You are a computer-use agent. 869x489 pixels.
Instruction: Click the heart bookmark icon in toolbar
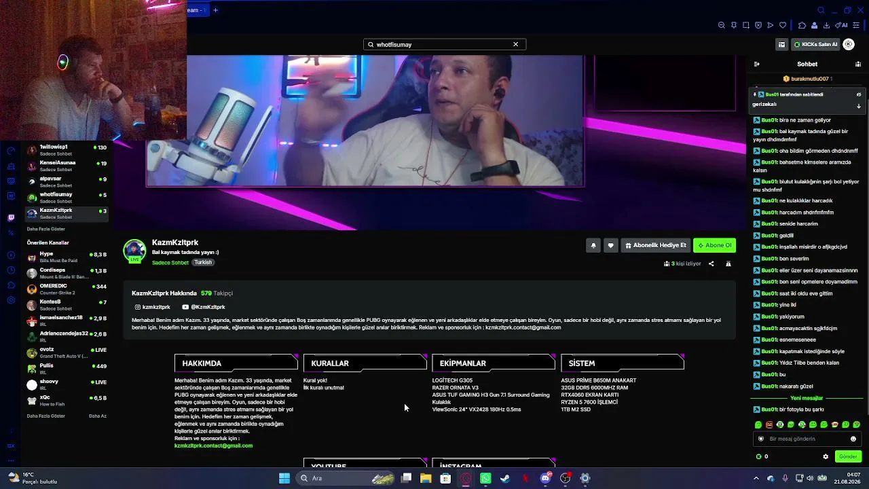[783, 25]
